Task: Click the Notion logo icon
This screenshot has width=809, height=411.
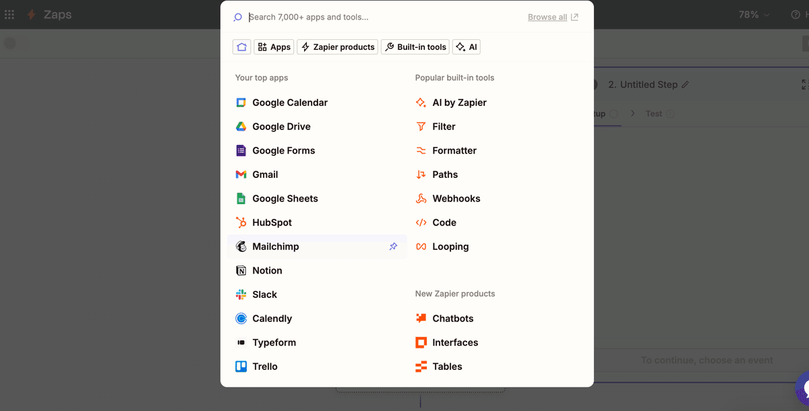Action: pyautogui.click(x=241, y=271)
